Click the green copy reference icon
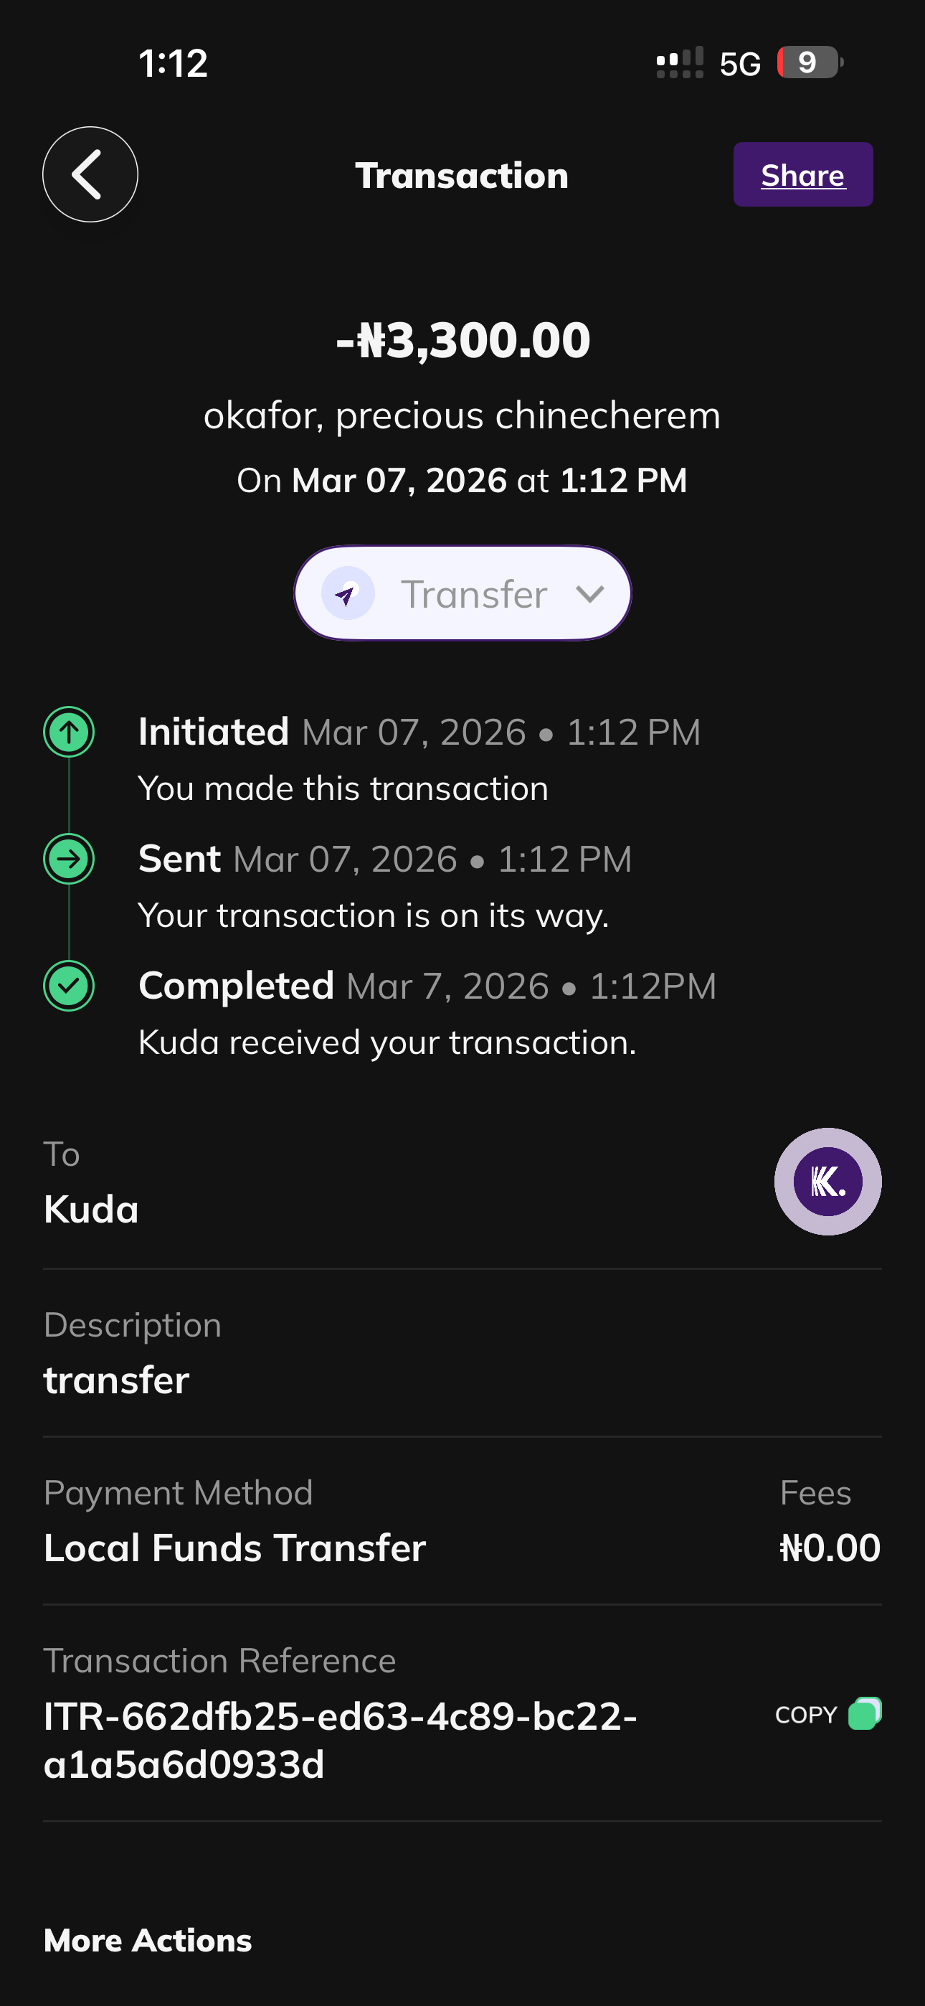925x2006 pixels. 864,1713
